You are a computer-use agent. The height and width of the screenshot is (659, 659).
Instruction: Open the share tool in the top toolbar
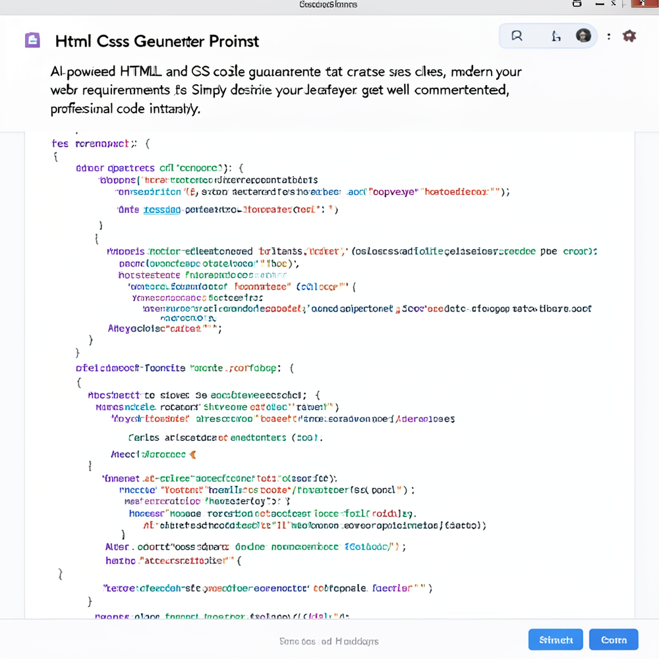pos(554,37)
